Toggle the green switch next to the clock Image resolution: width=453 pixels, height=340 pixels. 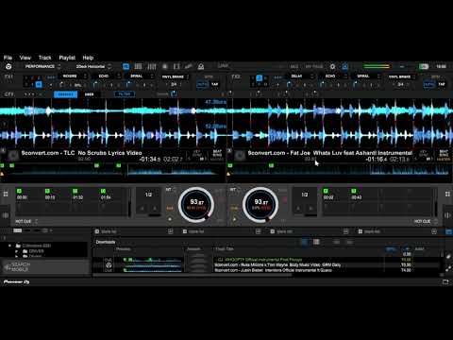click(424, 66)
